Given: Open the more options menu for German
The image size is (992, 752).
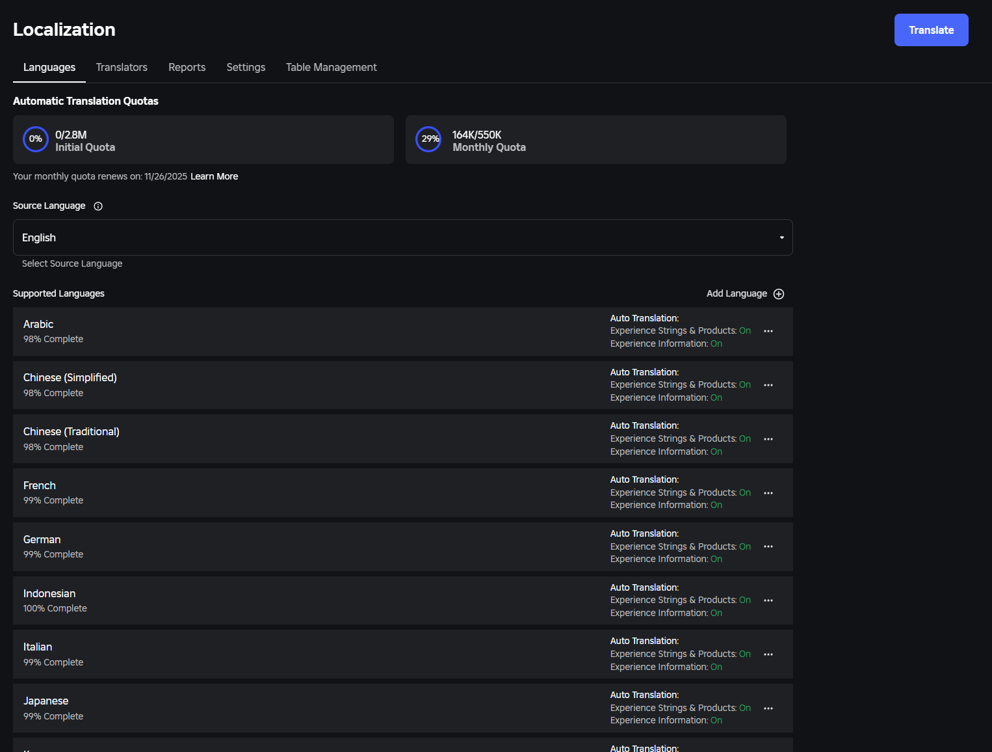Looking at the screenshot, I should point(768,546).
